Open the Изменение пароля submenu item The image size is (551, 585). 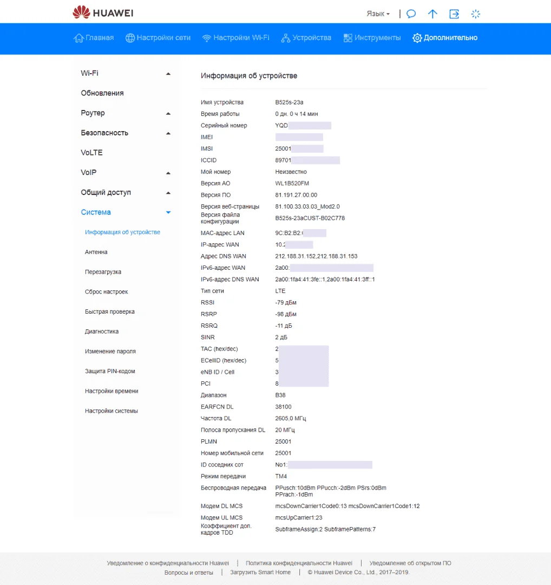[x=110, y=351]
